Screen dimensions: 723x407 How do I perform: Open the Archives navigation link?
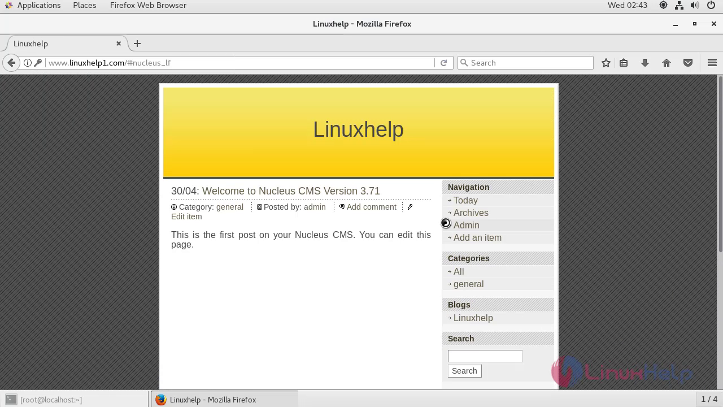(x=471, y=213)
